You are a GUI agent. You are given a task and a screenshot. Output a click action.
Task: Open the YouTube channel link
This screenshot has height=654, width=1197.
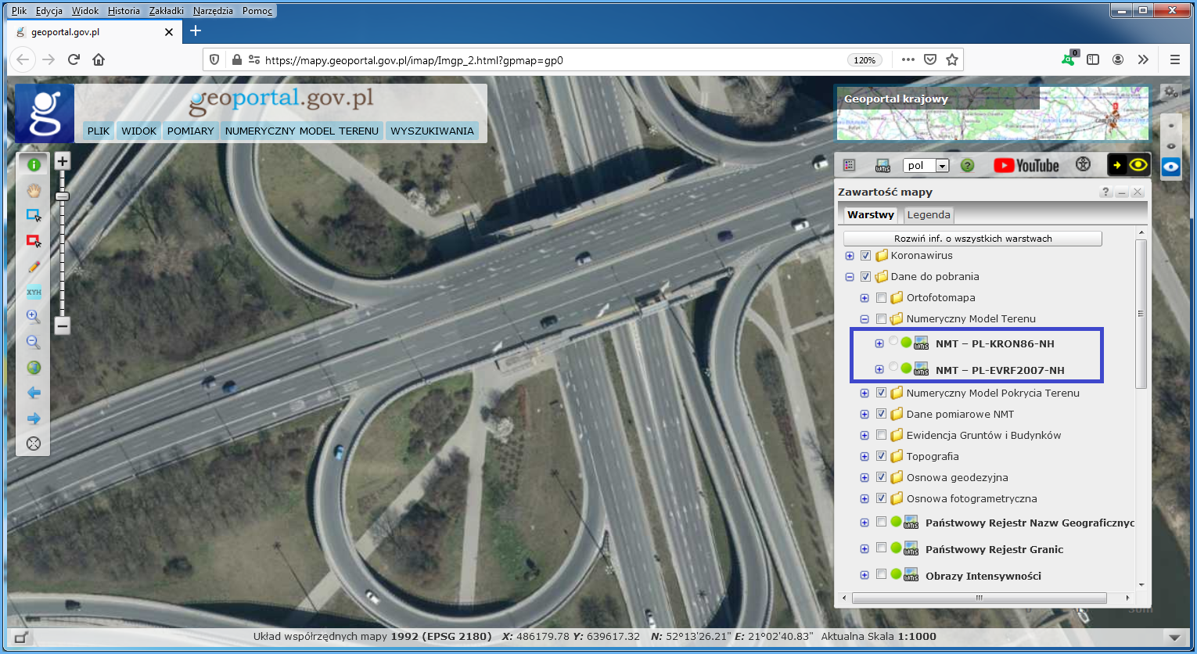coord(1026,165)
